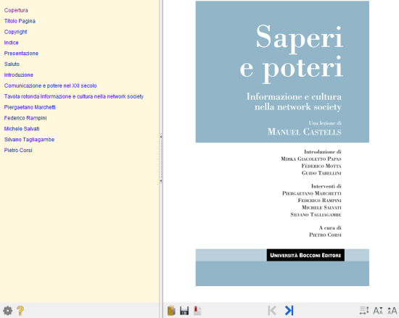
Task: Go to next chapter with blue arrow
Action: [x=289, y=310]
